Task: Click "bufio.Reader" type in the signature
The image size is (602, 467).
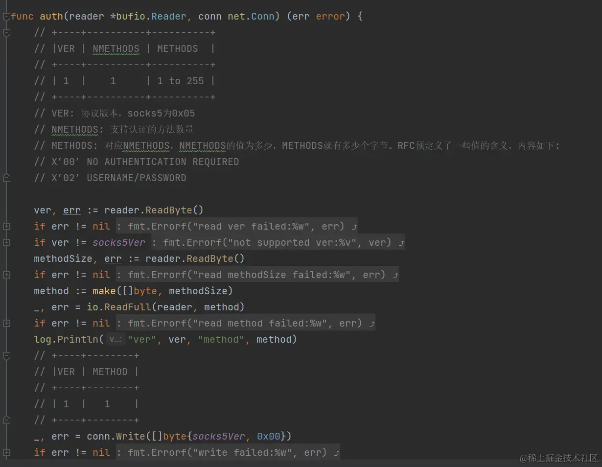Action: tap(151, 16)
